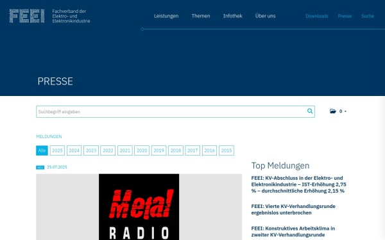385x240 pixels.
Task: Open the Leistungen menu
Action: pos(166,16)
